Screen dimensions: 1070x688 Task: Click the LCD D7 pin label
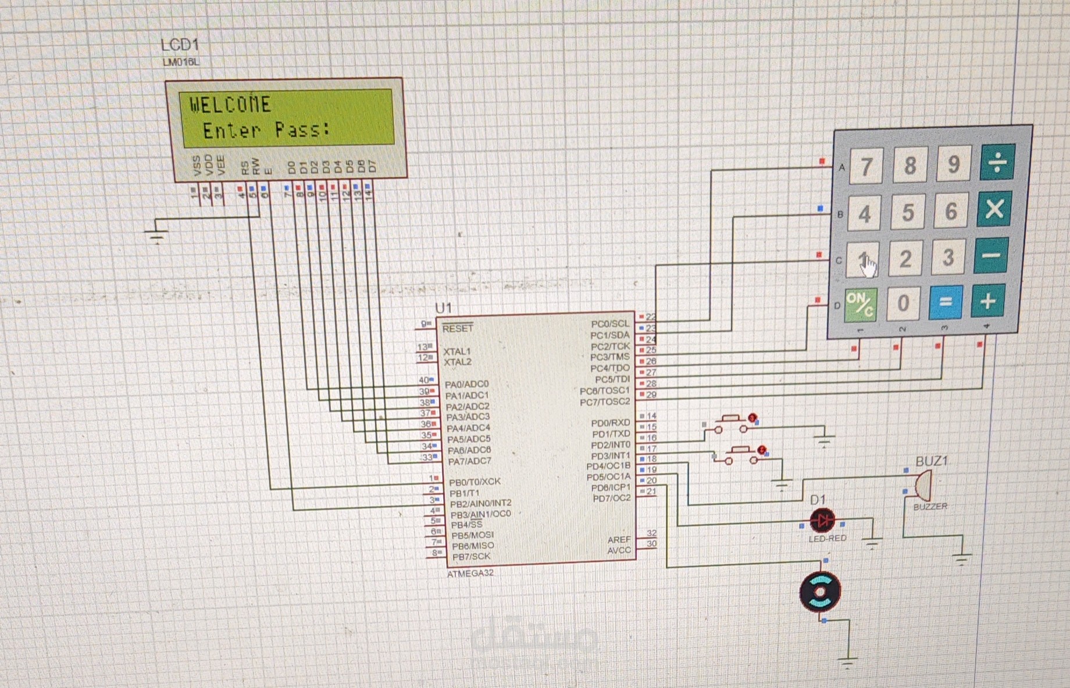coord(372,167)
